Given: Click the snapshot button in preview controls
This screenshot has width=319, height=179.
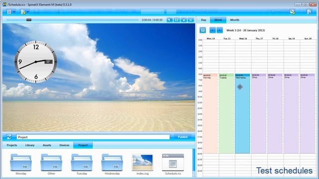Looking at the screenshot, I should (184, 20).
